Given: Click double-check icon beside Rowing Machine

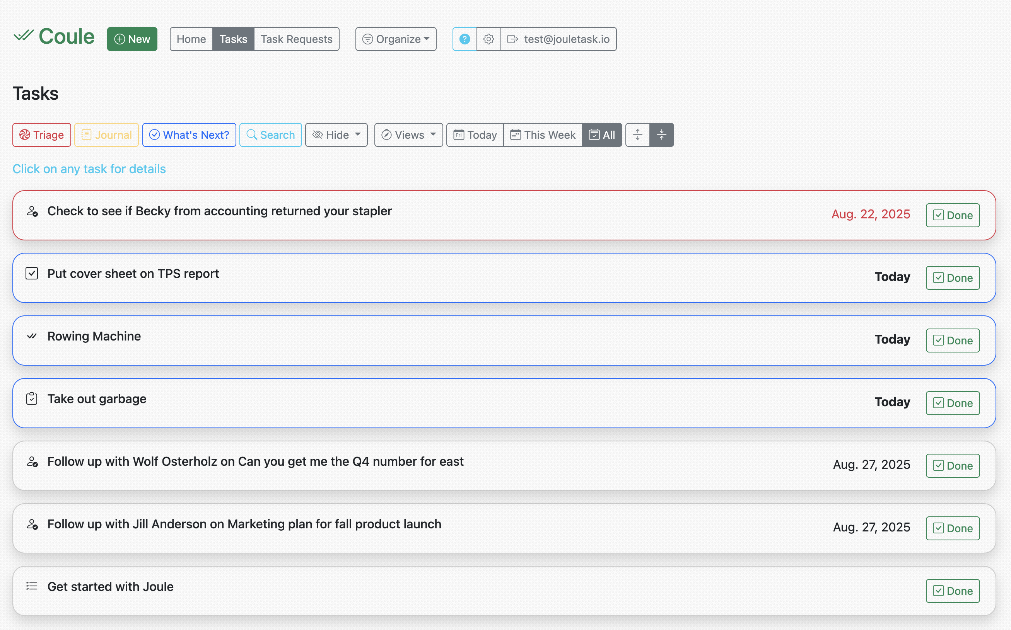Looking at the screenshot, I should (x=32, y=336).
